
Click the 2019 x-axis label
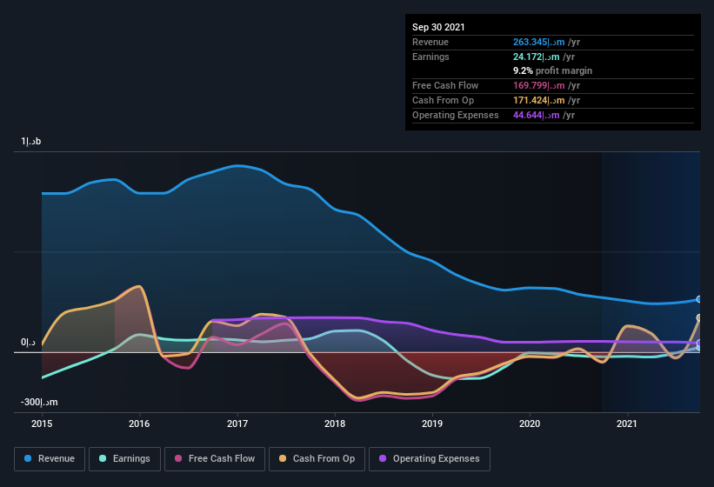(x=432, y=424)
